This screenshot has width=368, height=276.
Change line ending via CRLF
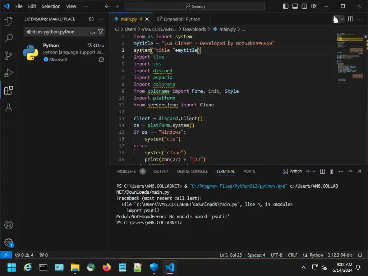293,255
